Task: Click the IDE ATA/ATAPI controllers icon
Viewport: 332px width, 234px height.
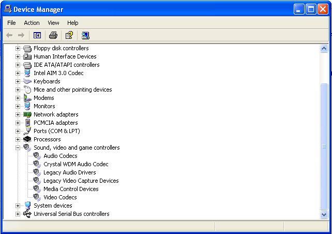Action: pyautogui.click(x=27, y=65)
